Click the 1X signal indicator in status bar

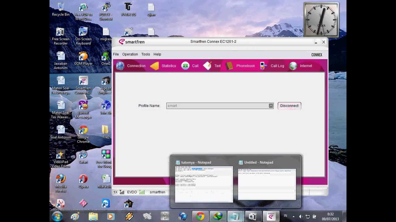[x=115, y=192]
